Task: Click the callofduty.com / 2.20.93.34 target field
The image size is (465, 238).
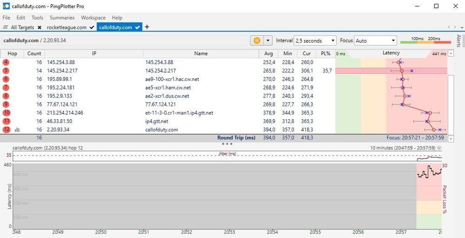Action: (125, 40)
